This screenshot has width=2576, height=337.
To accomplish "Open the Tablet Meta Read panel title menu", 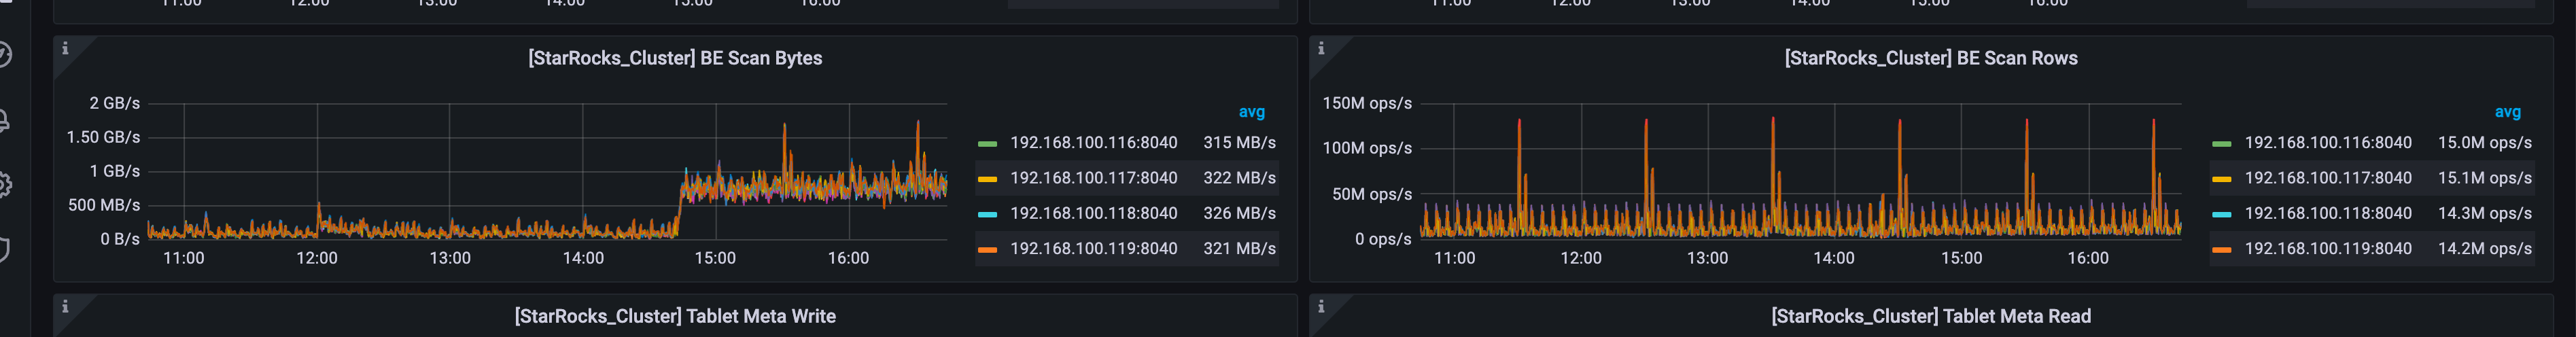I will (1930, 316).
